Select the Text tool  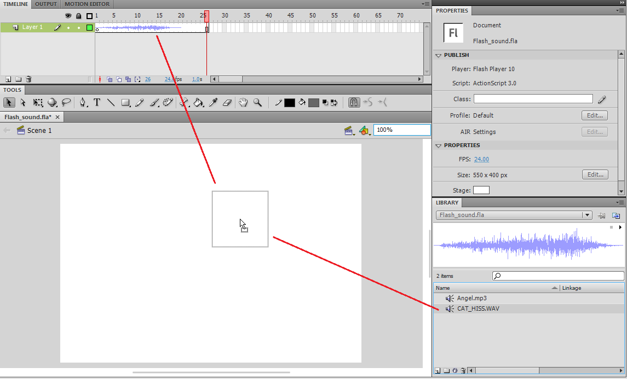[97, 103]
